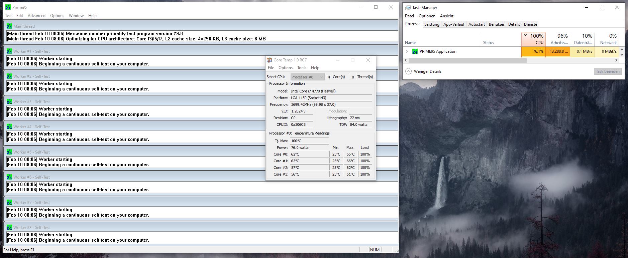Sort by the Netzwerk column header
The width and height of the screenshot is (628, 258).
click(607, 39)
